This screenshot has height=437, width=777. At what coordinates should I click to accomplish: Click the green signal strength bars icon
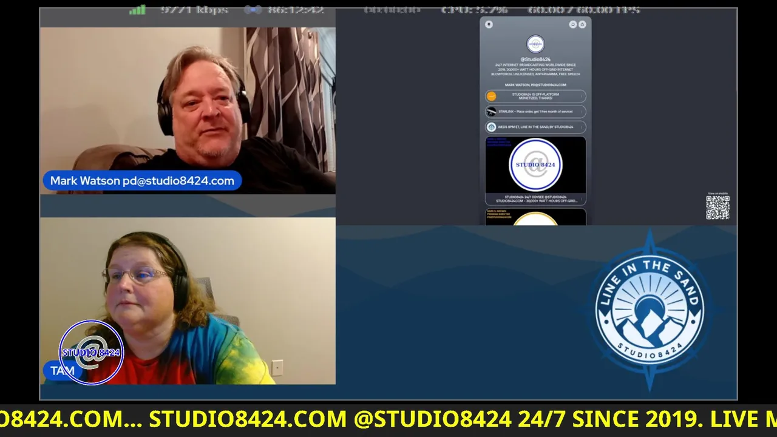pyautogui.click(x=137, y=10)
